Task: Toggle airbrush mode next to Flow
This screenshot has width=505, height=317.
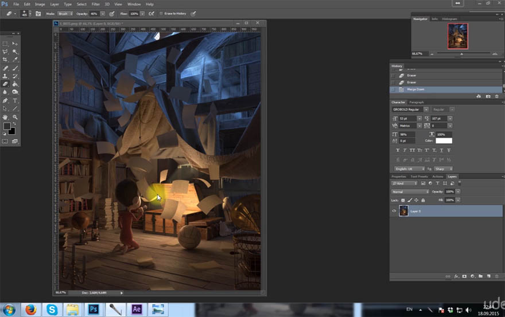Action: coord(151,14)
